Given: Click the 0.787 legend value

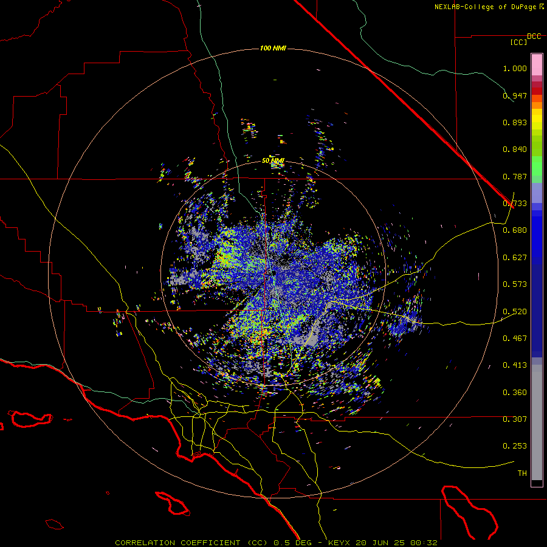Looking at the screenshot, I should point(515,176).
